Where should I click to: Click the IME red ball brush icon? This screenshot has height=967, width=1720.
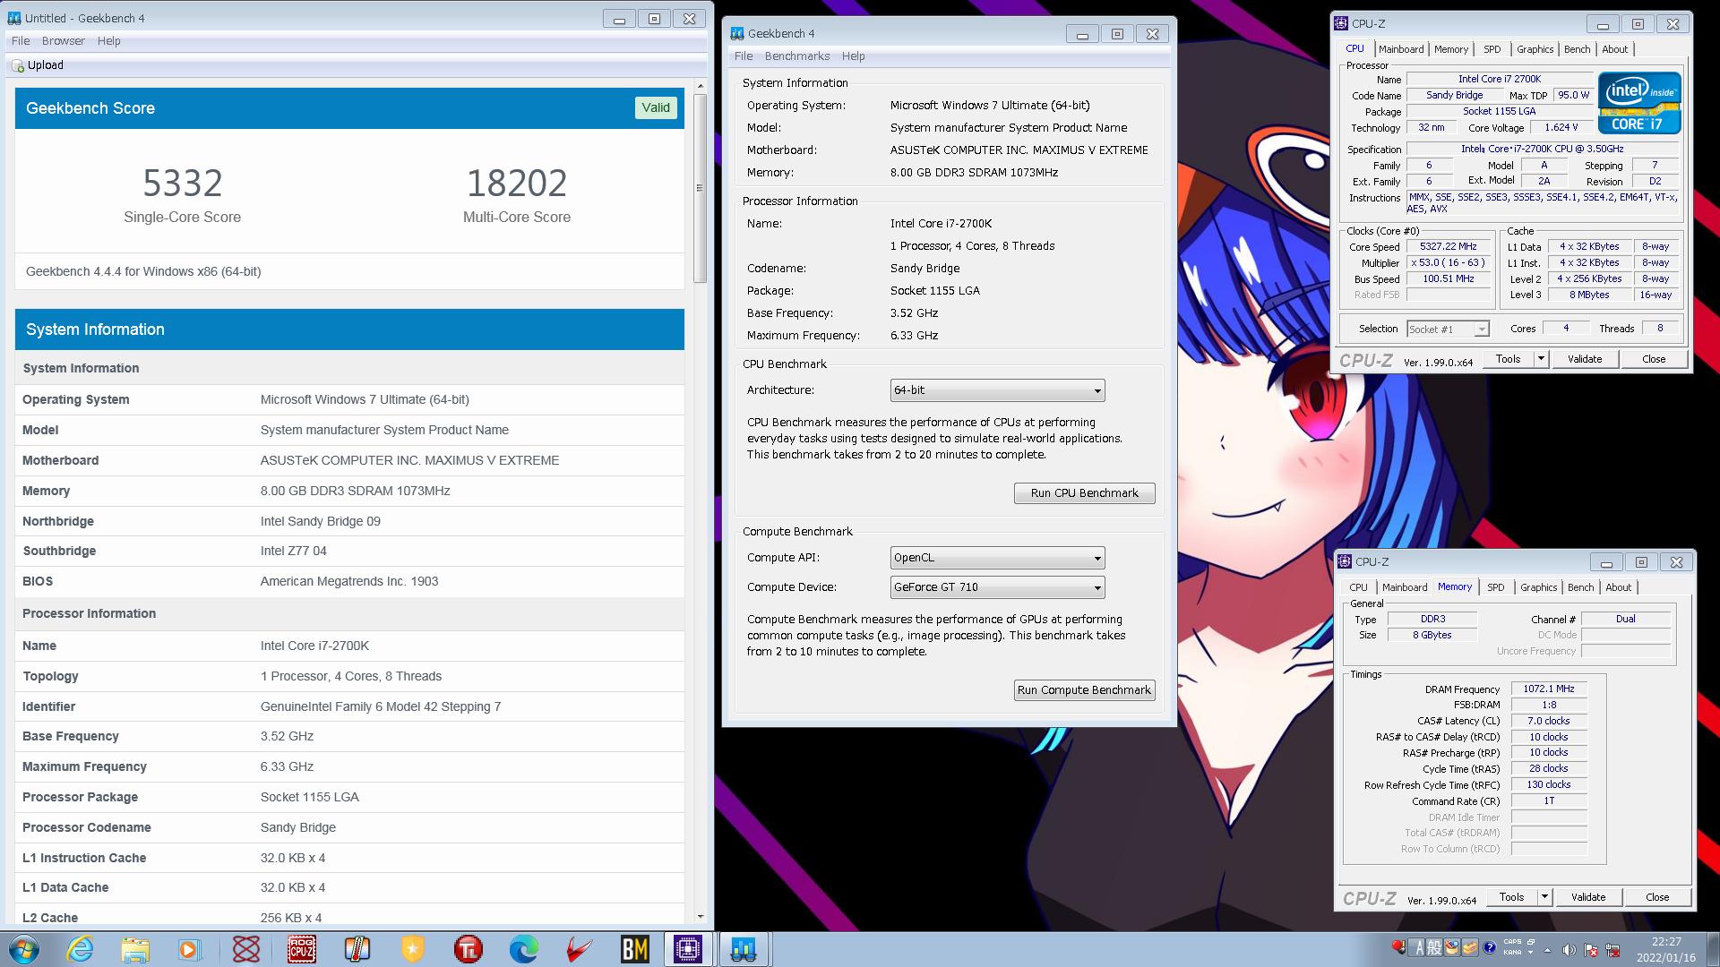1399,947
